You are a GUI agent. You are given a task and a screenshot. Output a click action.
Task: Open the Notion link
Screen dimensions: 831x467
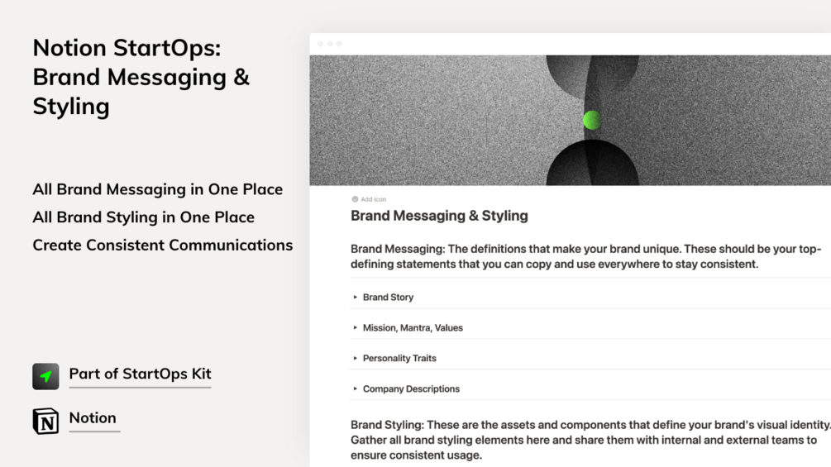(x=93, y=417)
